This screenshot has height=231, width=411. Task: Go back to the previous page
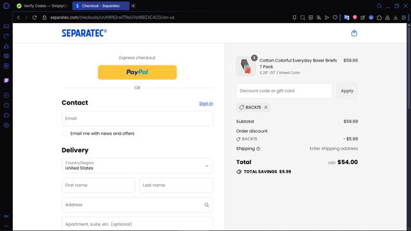(x=19, y=17)
